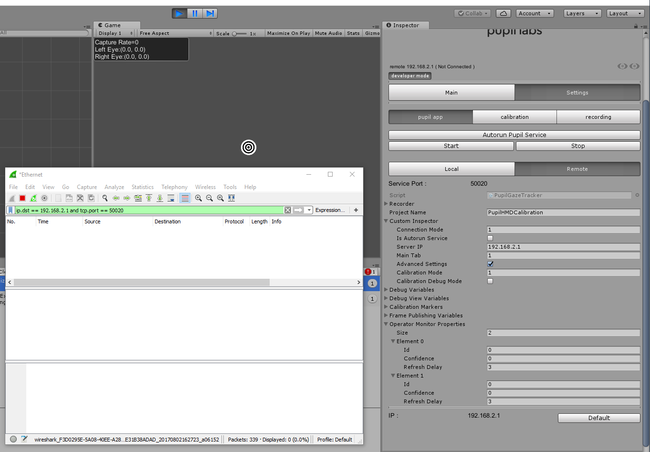Click the Default button
The image size is (650, 452).
pos(599,418)
